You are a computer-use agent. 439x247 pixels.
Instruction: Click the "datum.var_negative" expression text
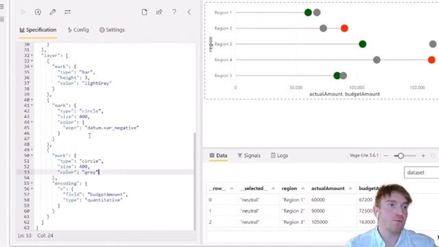click(x=112, y=128)
